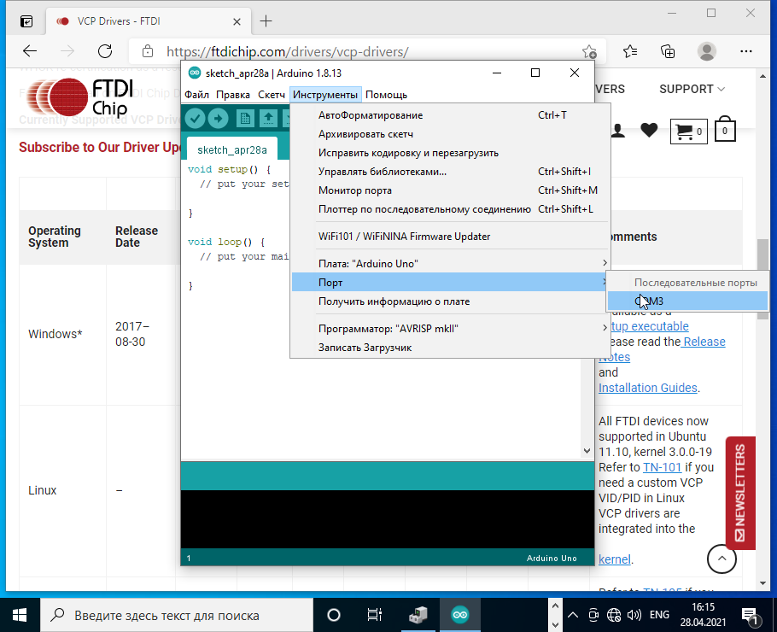Image resolution: width=777 pixels, height=632 pixels.
Task: Open the notification center icon
Action: 750,616
